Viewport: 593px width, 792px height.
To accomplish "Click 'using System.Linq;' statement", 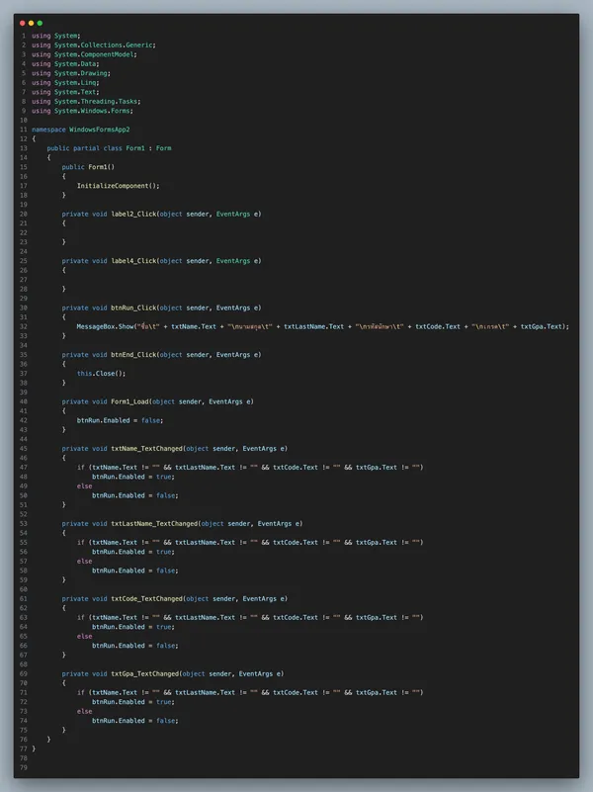I will pyautogui.click(x=65, y=83).
